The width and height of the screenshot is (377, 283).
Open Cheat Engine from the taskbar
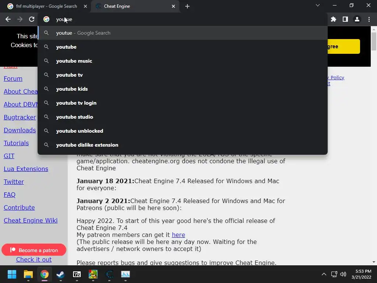pos(109,274)
